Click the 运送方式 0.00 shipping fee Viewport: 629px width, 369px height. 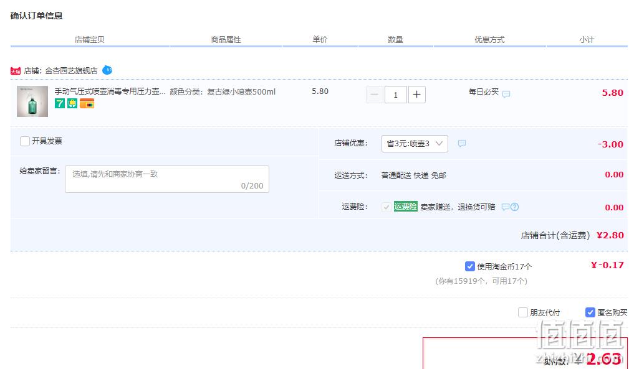[614, 174]
